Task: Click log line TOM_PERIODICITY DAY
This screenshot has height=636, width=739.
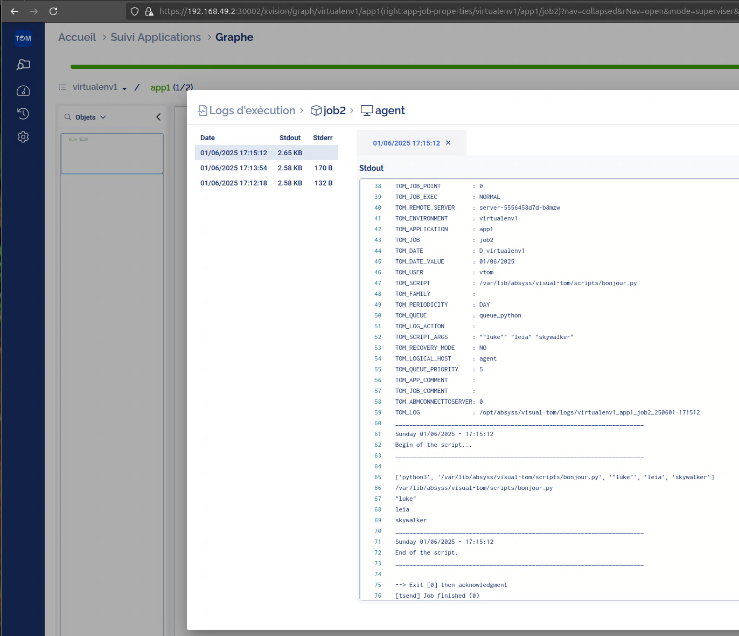Action: coord(443,305)
